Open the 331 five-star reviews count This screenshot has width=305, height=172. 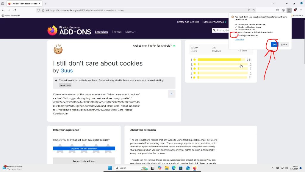click(x=249, y=60)
